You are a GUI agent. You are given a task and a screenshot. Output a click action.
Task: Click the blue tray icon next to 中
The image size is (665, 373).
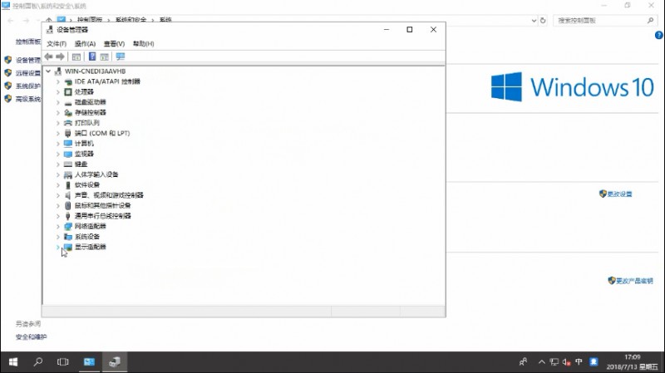[594, 361]
